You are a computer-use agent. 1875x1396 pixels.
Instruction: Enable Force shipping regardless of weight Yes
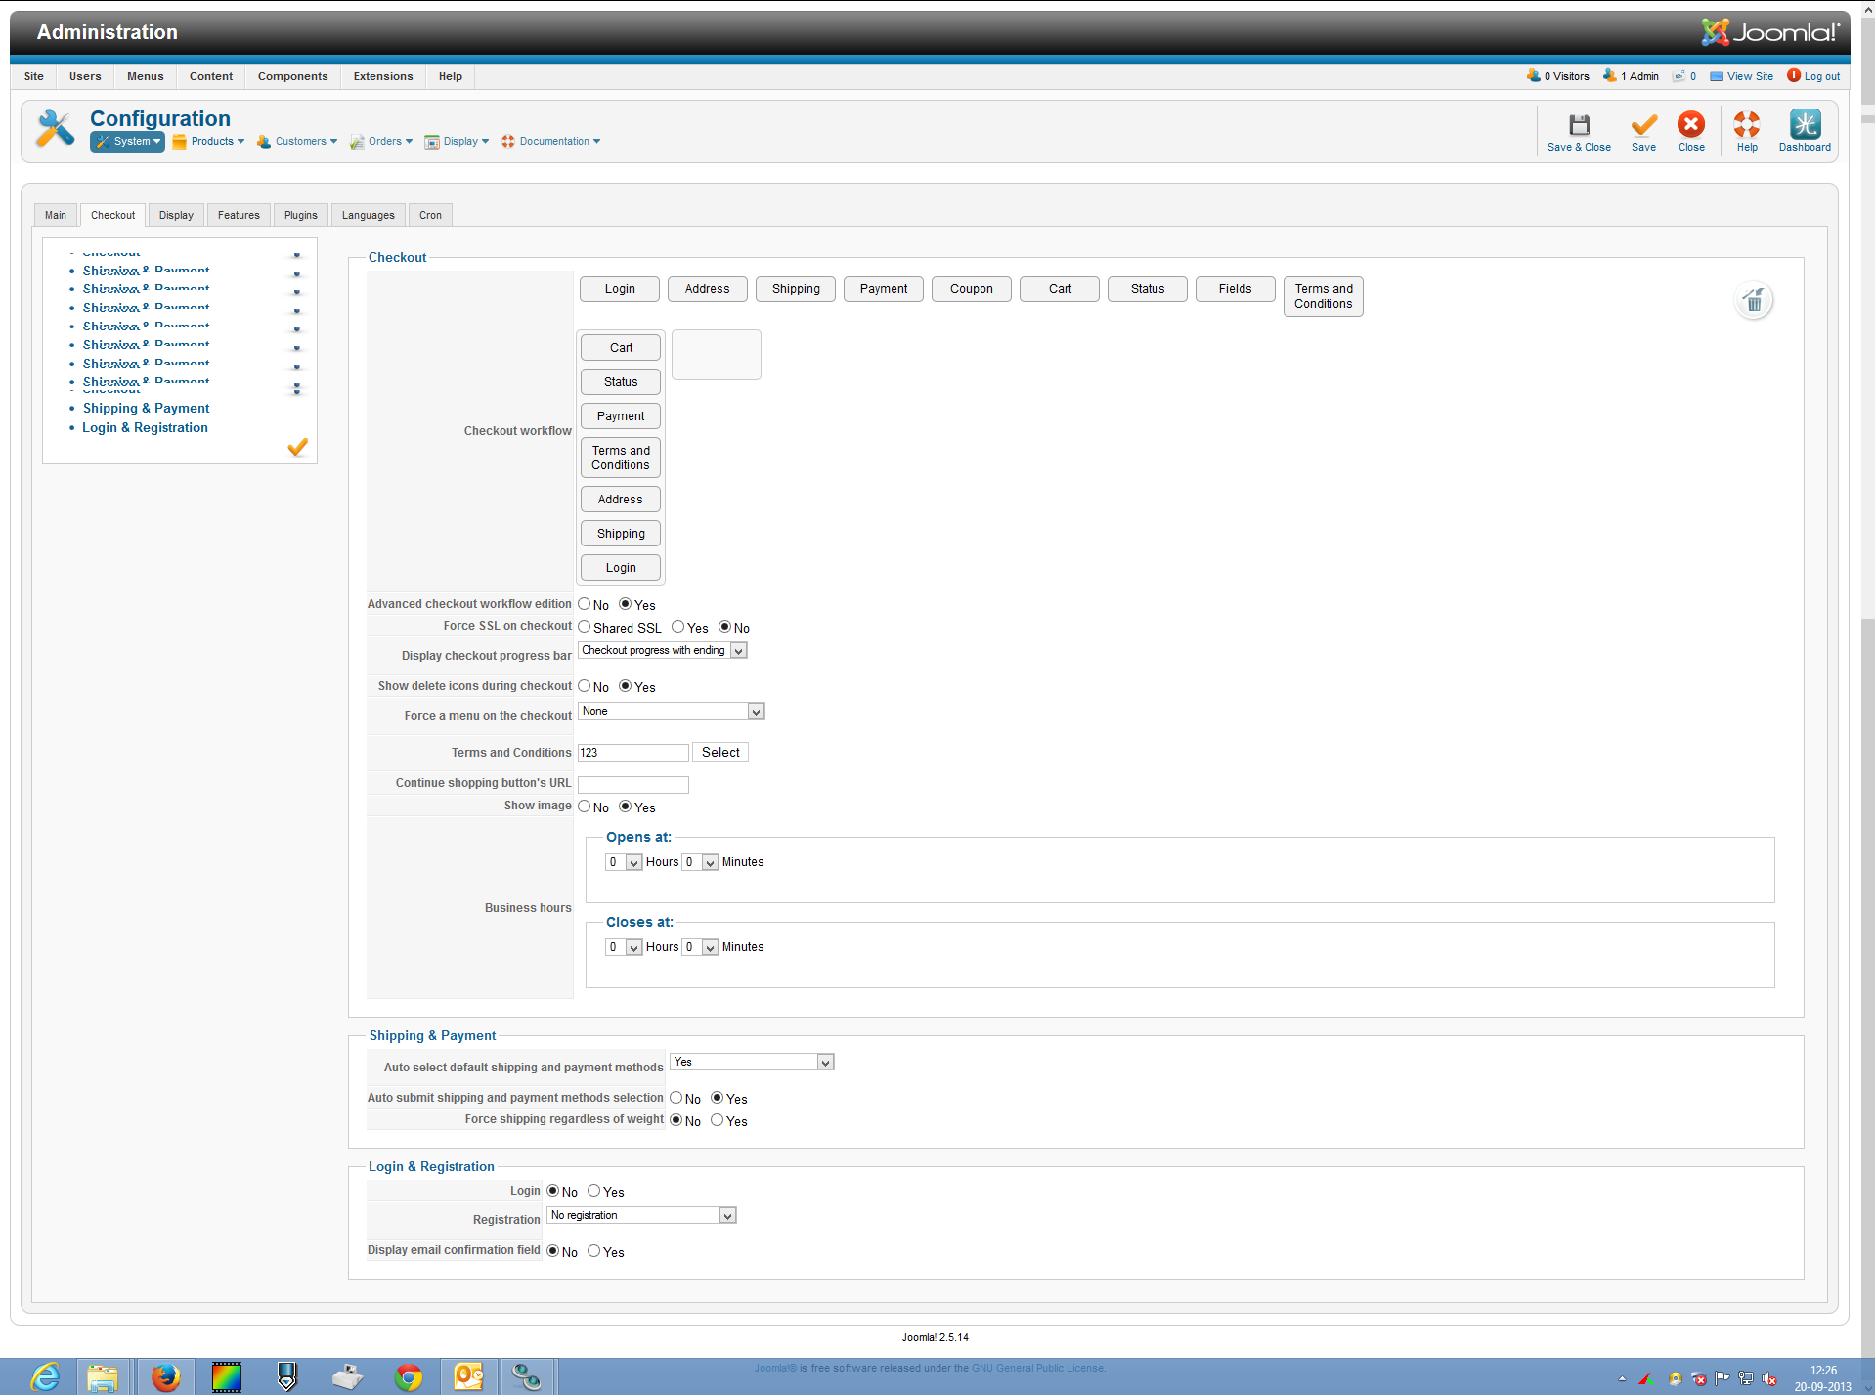point(718,1120)
